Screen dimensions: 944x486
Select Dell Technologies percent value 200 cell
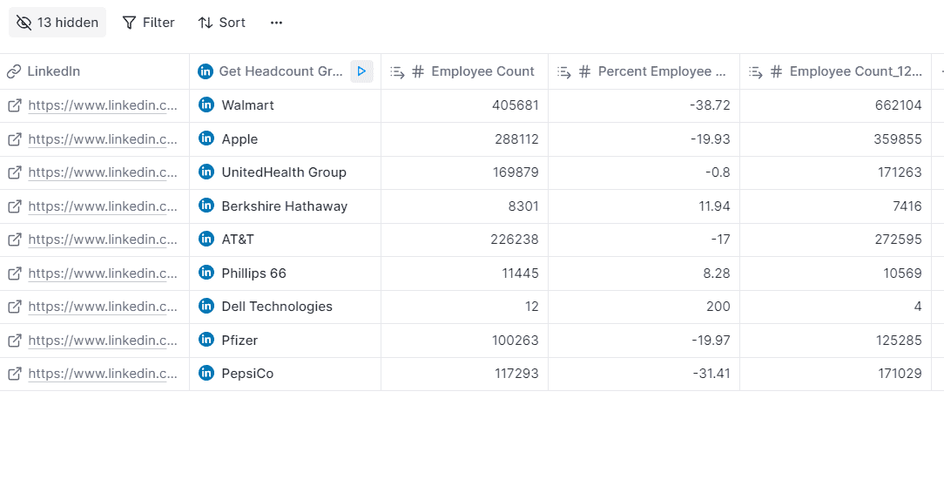coord(644,307)
